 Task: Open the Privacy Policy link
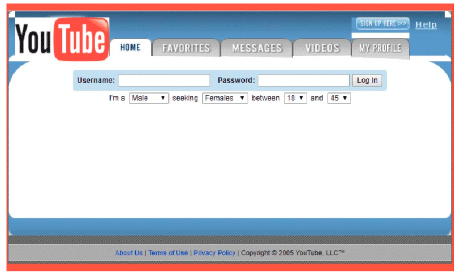214,253
